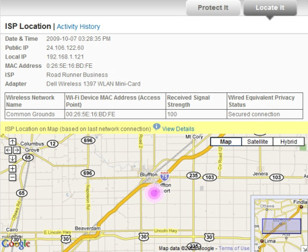Select the Map view button

click(x=226, y=142)
